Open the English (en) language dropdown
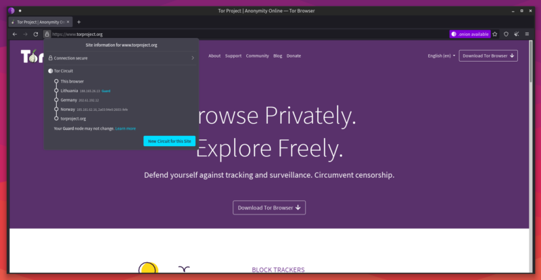 (442, 56)
